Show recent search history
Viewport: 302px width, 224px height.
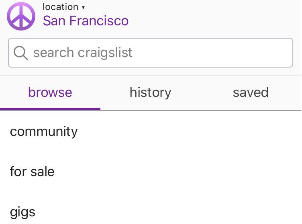click(151, 92)
